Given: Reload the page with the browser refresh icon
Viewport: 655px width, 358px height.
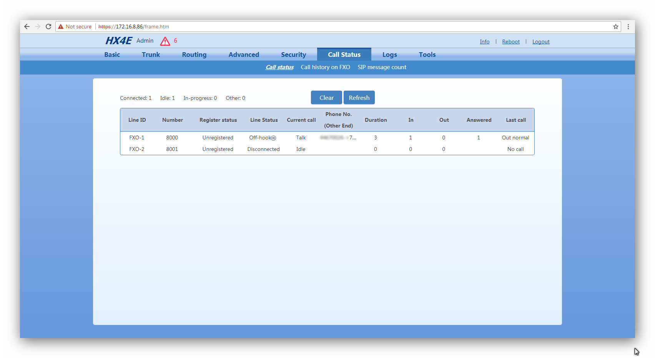Looking at the screenshot, I should (x=48, y=27).
